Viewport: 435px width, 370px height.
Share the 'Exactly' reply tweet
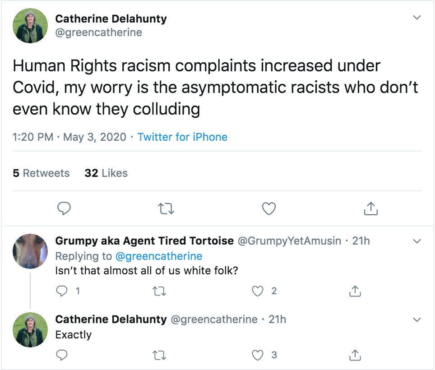(355, 356)
